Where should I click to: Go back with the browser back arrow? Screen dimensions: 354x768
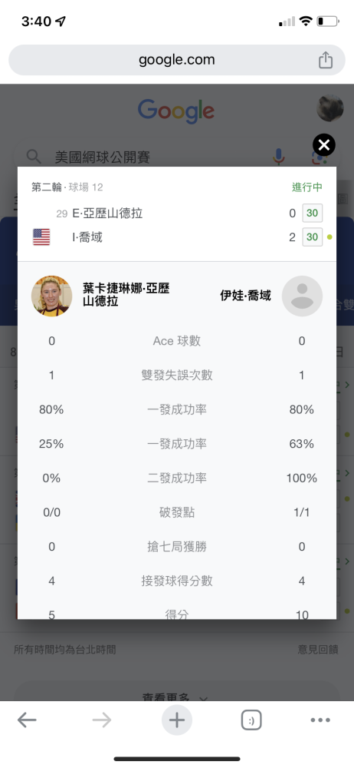click(x=27, y=720)
